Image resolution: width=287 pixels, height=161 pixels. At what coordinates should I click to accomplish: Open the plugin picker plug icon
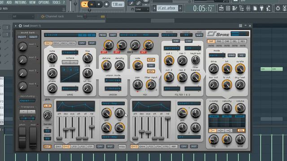pos(262,8)
